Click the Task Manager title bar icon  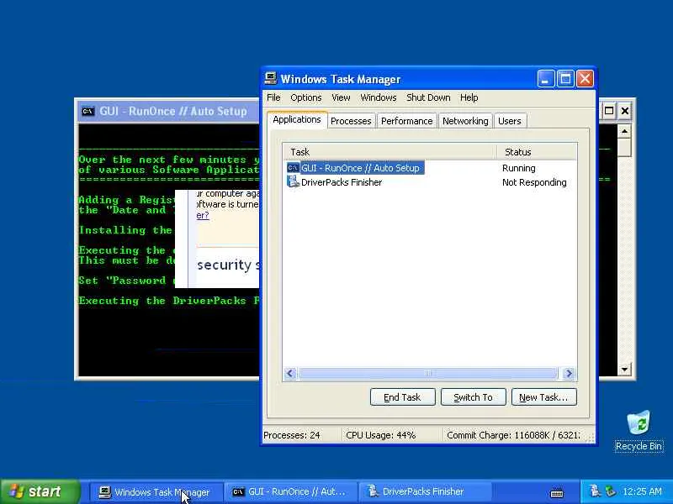pos(270,78)
